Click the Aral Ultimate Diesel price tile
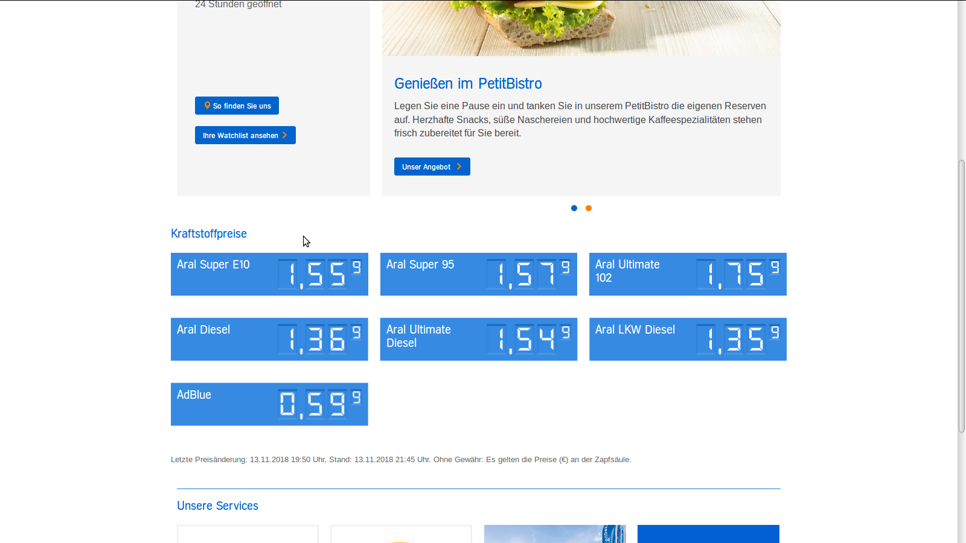The height and width of the screenshot is (543, 966). pyautogui.click(x=479, y=339)
